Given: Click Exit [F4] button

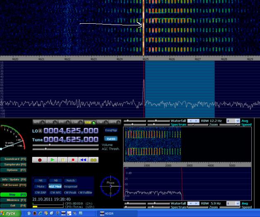Looking at the screenshot, I should click(13, 205).
